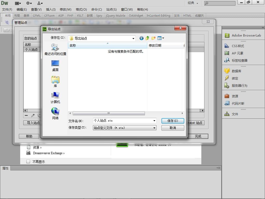Viewport: 265px width, 199px height.
Task: Click 导入站点 in Manage Sites
Action: pyautogui.click(x=32, y=123)
